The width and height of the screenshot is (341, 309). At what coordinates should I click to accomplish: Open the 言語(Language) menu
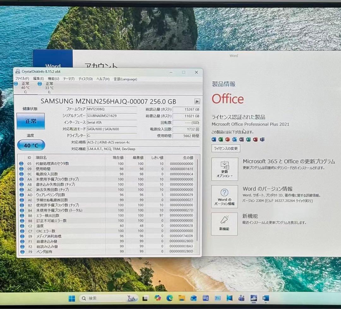[125, 79]
